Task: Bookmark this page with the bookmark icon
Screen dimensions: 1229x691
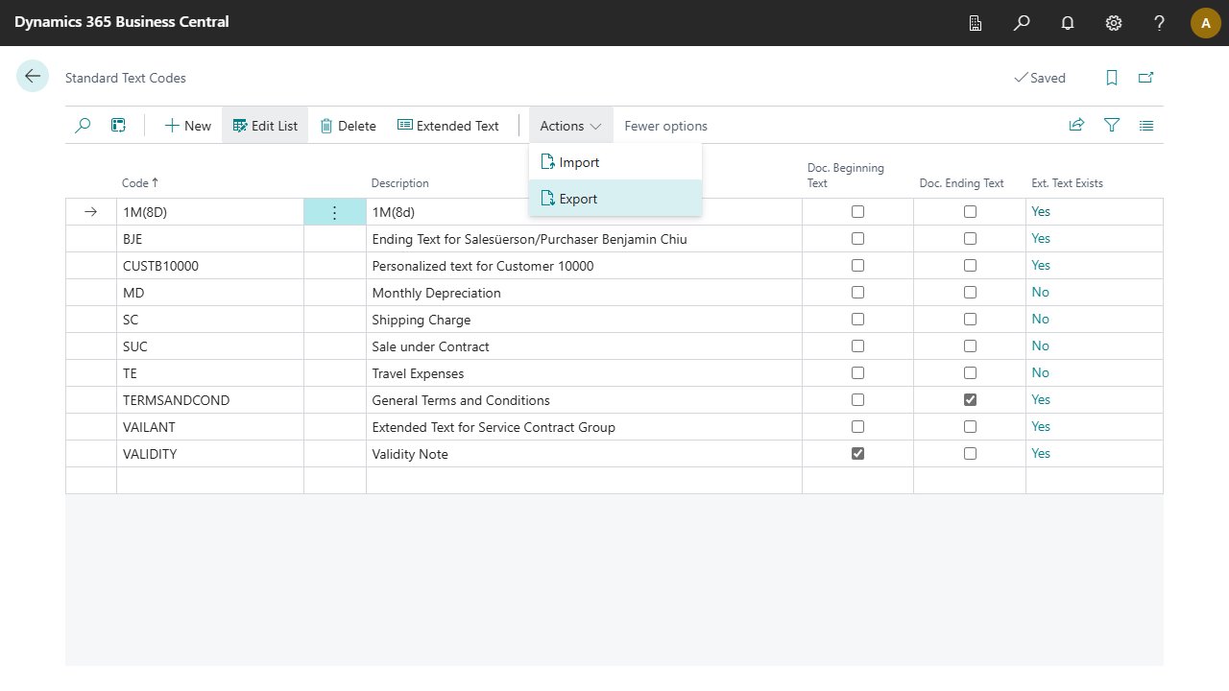Action: point(1112,78)
